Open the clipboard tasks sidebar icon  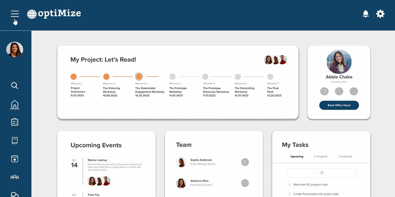tap(15, 122)
